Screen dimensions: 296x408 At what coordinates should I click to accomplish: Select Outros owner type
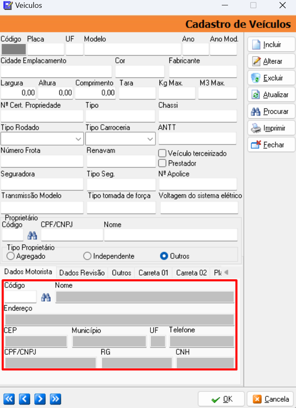[x=164, y=256]
